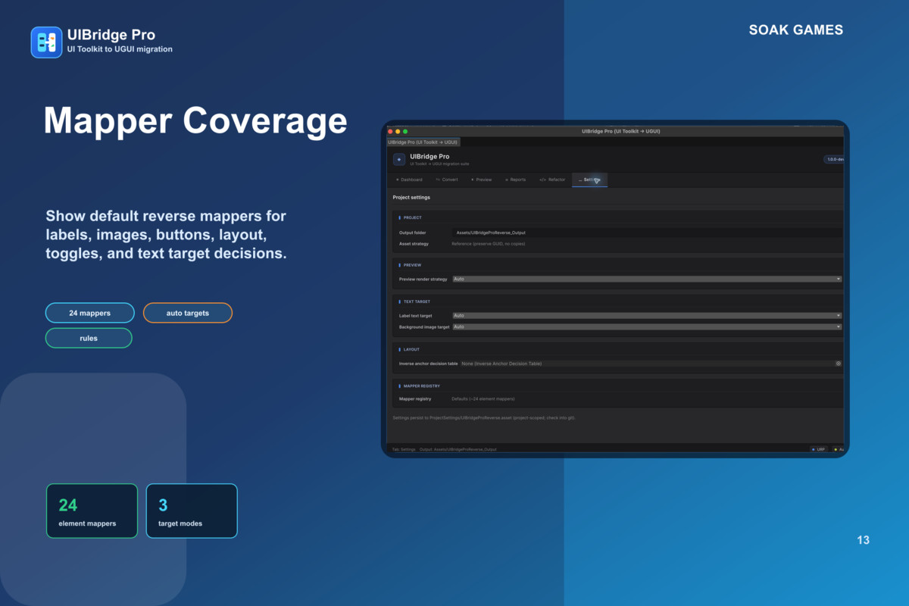Click the yellow macOS minimize button

click(x=398, y=132)
